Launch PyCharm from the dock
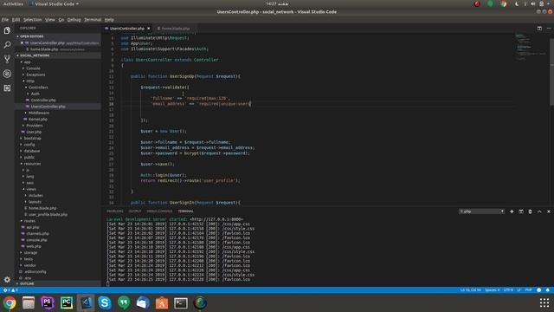554x312 pixels. click(67, 302)
